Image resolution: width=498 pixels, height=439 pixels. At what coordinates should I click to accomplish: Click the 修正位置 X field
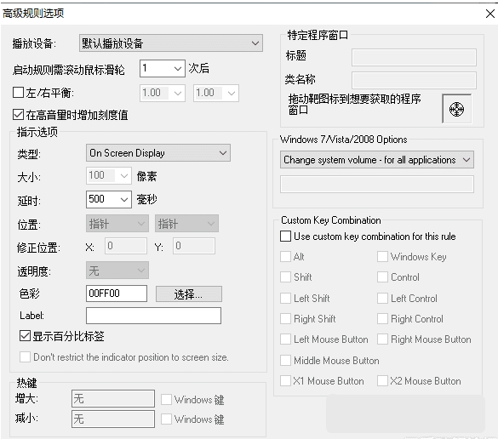pos(126,246)
